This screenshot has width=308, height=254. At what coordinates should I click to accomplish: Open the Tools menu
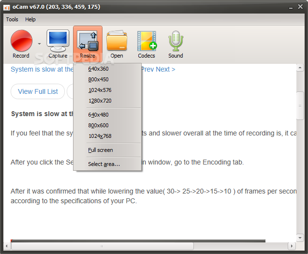(x=12, y=19)
